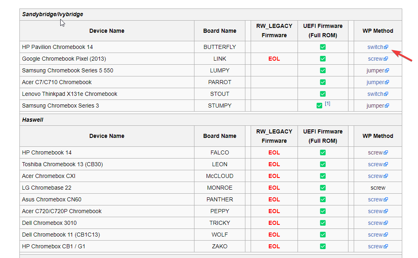This screenshot has height=258, width=418.
Task: Open screw link for HP Chromebook 14 FALCO
Action: tap(378, 152)
